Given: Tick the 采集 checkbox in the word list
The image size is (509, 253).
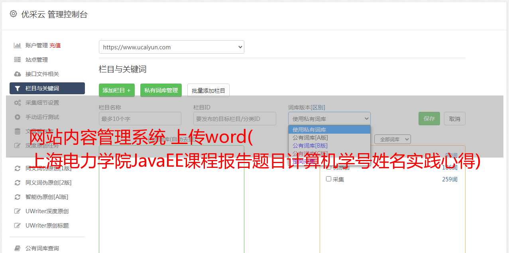Looking at the screenshot, I should pyautogui.click(x=328, y=179).
